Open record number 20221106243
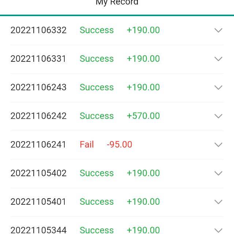234x234 pixels. pos(38,87)
